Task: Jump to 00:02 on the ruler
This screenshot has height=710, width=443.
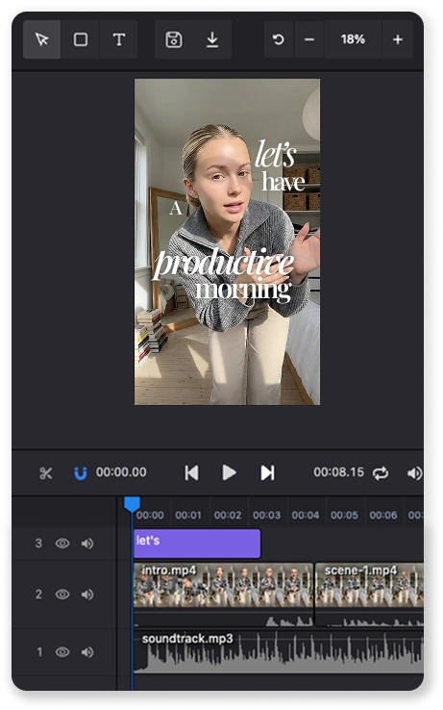Action: coord(228,515)
